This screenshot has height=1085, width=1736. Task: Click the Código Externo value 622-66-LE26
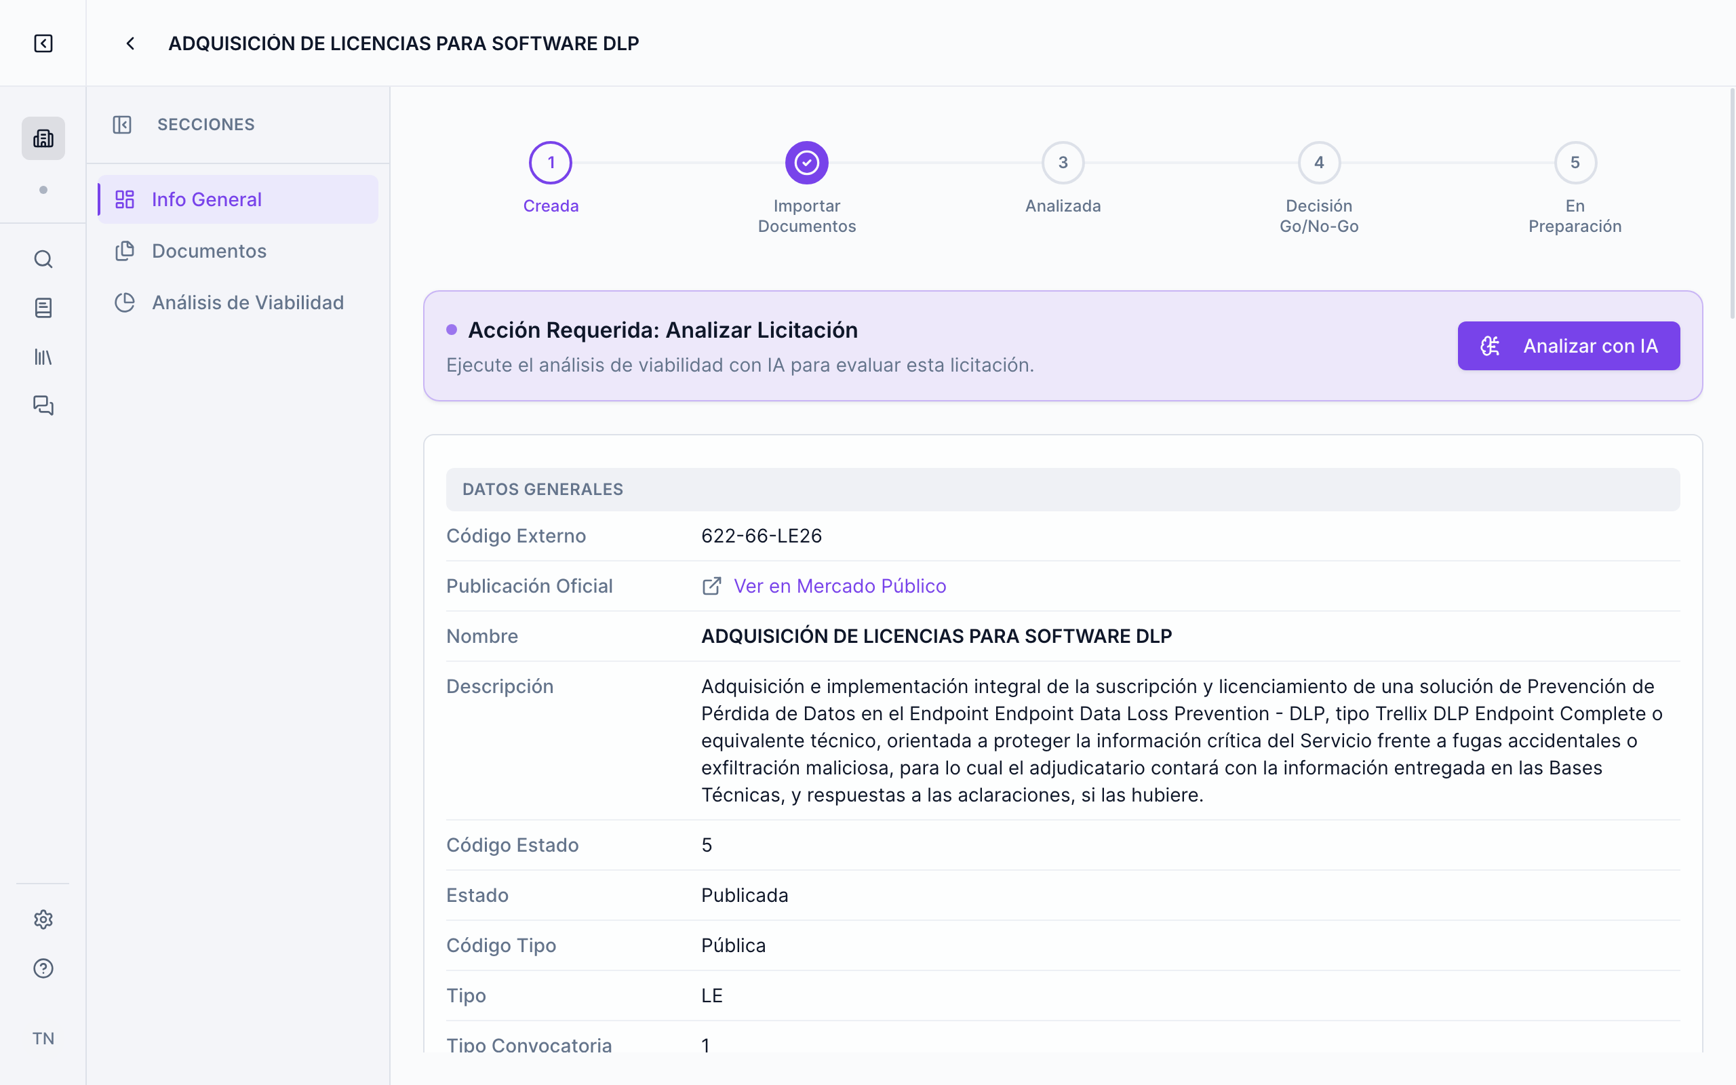click(761, 536)
